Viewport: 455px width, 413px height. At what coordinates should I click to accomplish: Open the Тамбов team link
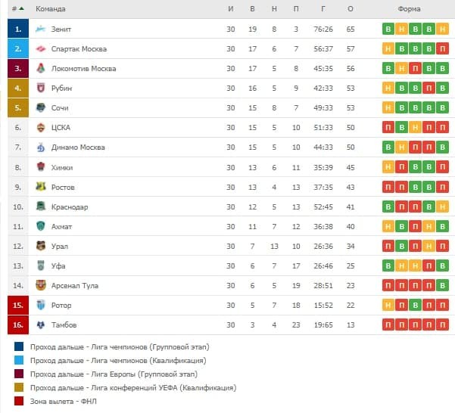(64, 324)
